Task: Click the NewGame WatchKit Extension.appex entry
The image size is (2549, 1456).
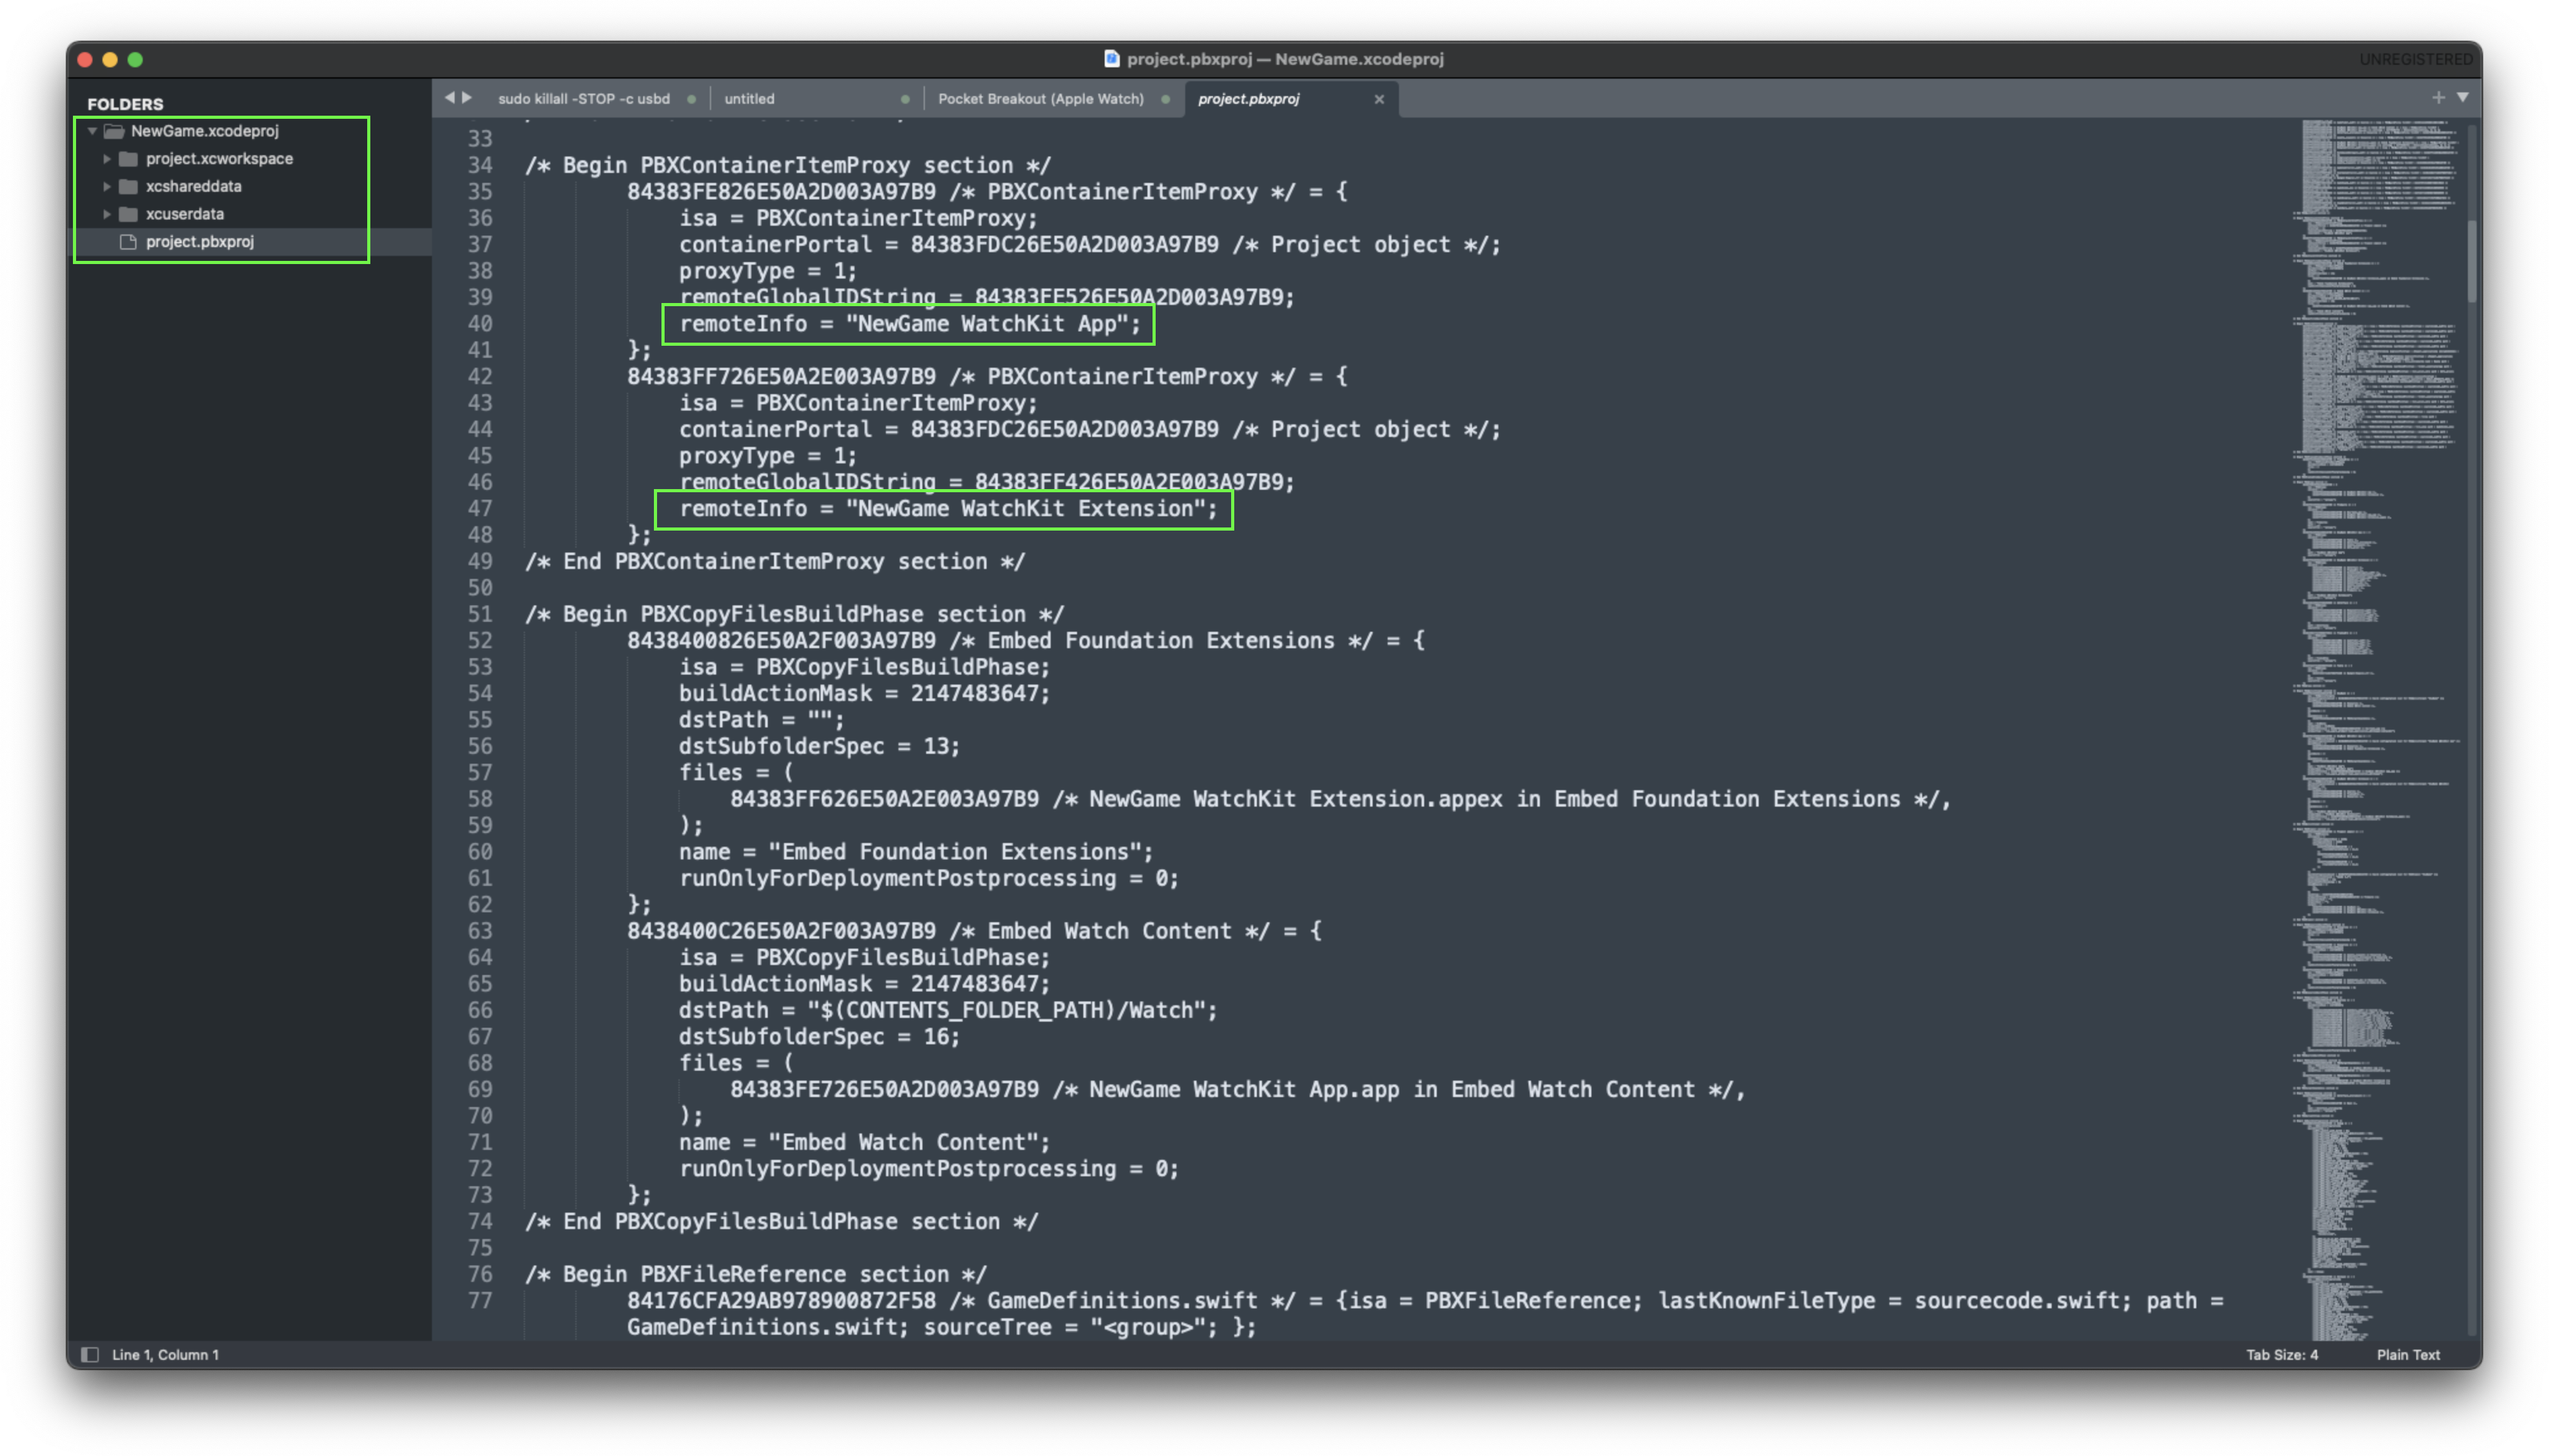Action: click(x=1340, y=799)
